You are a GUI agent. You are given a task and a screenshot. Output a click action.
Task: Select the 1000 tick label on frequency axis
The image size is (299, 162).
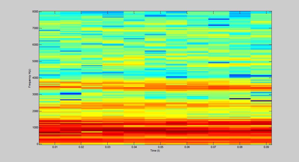pos(35,128)
